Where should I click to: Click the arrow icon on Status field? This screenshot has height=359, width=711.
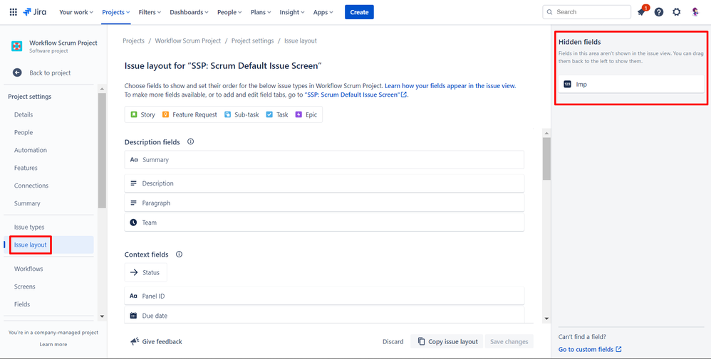tap(134, 272)
